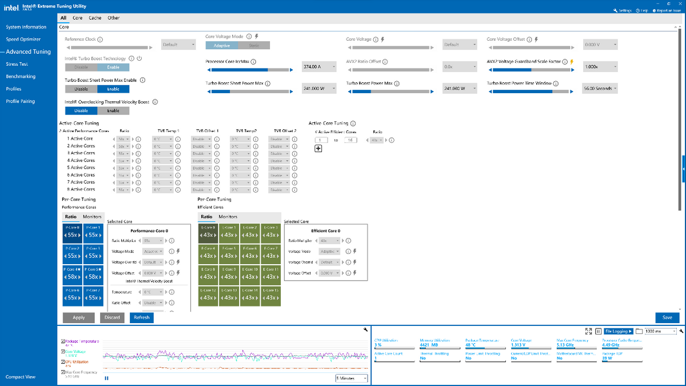
Task: Toggle Max Core Frequency graph checkbox
Action: pyautogui.click(x=63, y=372)
